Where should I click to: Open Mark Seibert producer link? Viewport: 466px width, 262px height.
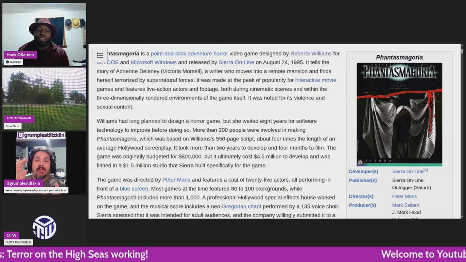click(x=406, y=205)
